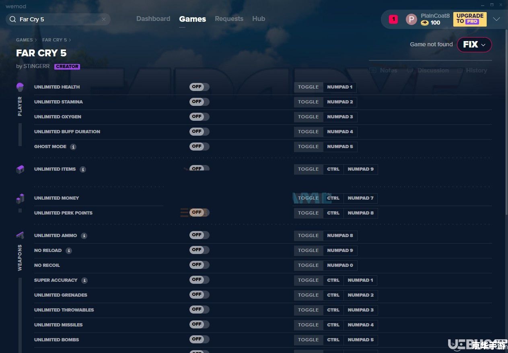The width and height of the screenshot is (508, 353).
Task: Toggle Unlimited Throwables switch
Action: [199, 310]
